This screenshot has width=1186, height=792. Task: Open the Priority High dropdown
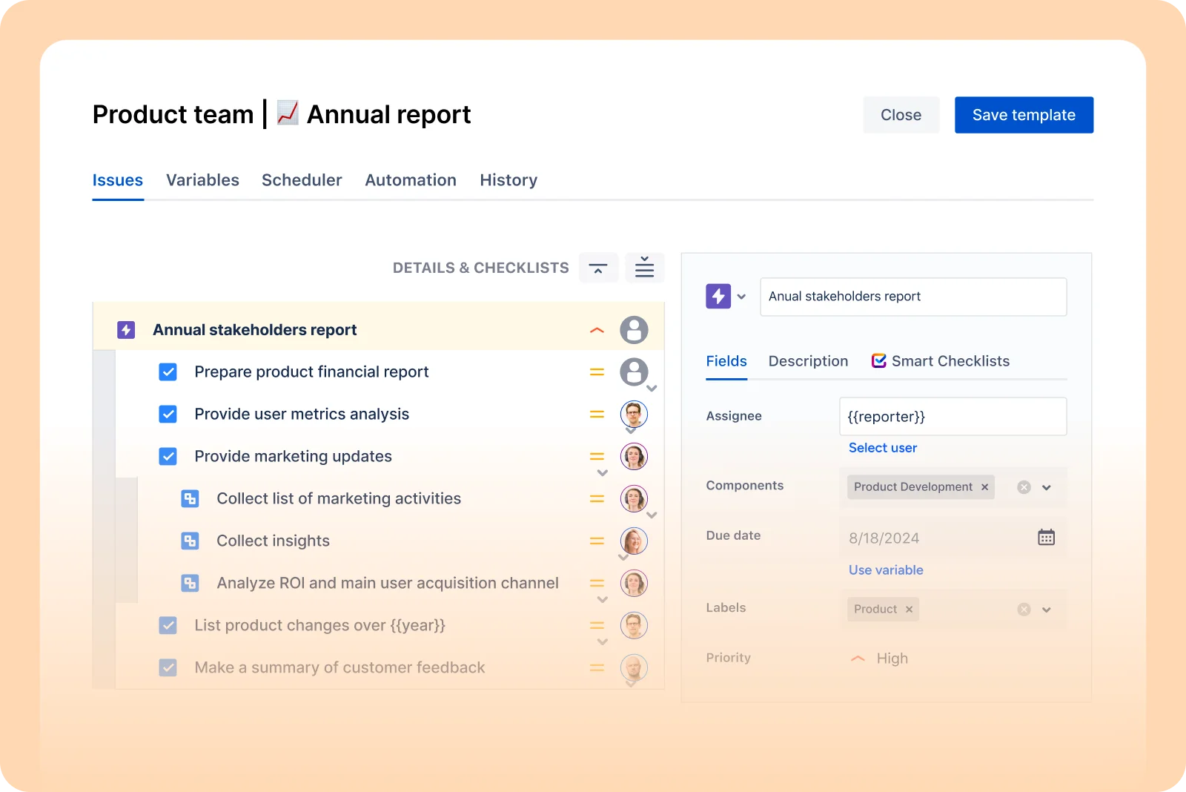pos(880,659)
